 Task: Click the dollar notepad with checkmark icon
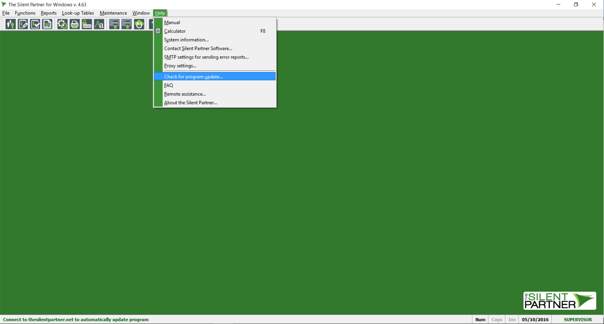click(35, 24)
